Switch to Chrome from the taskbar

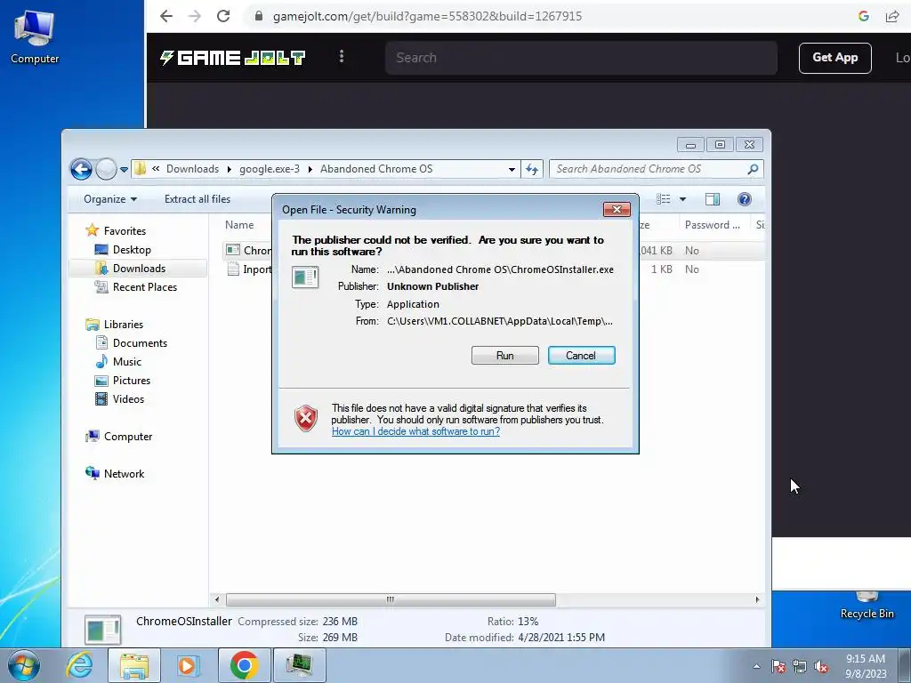(244, 665)
